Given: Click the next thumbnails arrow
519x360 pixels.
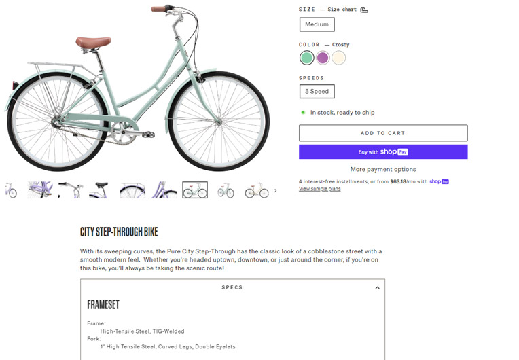Looking at the screenshot, I should click(x=275, y=191).
